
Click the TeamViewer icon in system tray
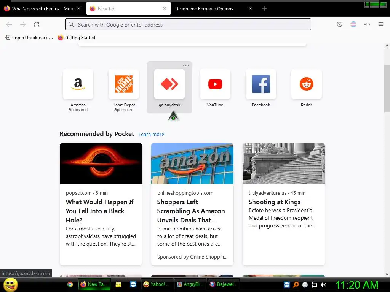click(x=287, y=285)
